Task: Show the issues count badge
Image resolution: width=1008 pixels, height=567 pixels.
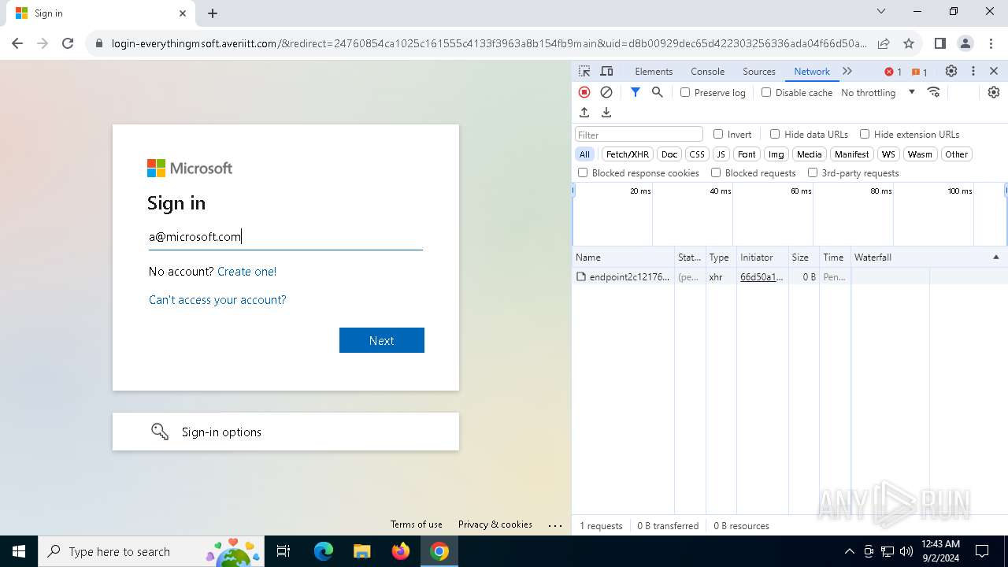Action: tap(919, 72)
